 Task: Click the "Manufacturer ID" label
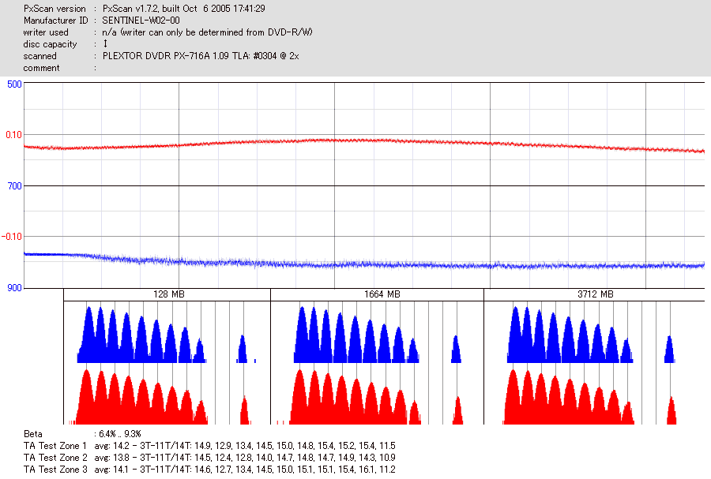coord(56,21)
